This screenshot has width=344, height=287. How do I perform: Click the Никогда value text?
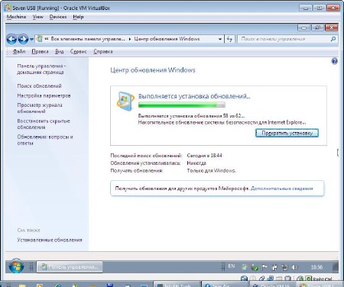pyautogui.click(x=196, y=163)
